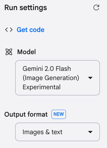Click the Output format section label
Screen dimensions: 107x148
pos(26,114)
